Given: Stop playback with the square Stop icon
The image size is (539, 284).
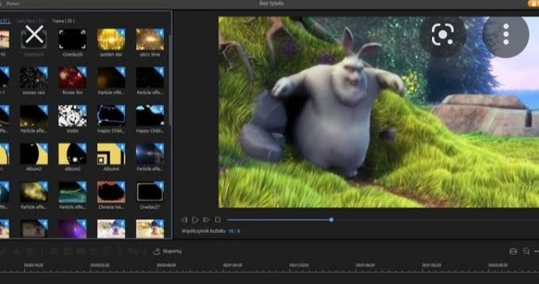Looking at the screenshot, I should [x=218, y=220].
